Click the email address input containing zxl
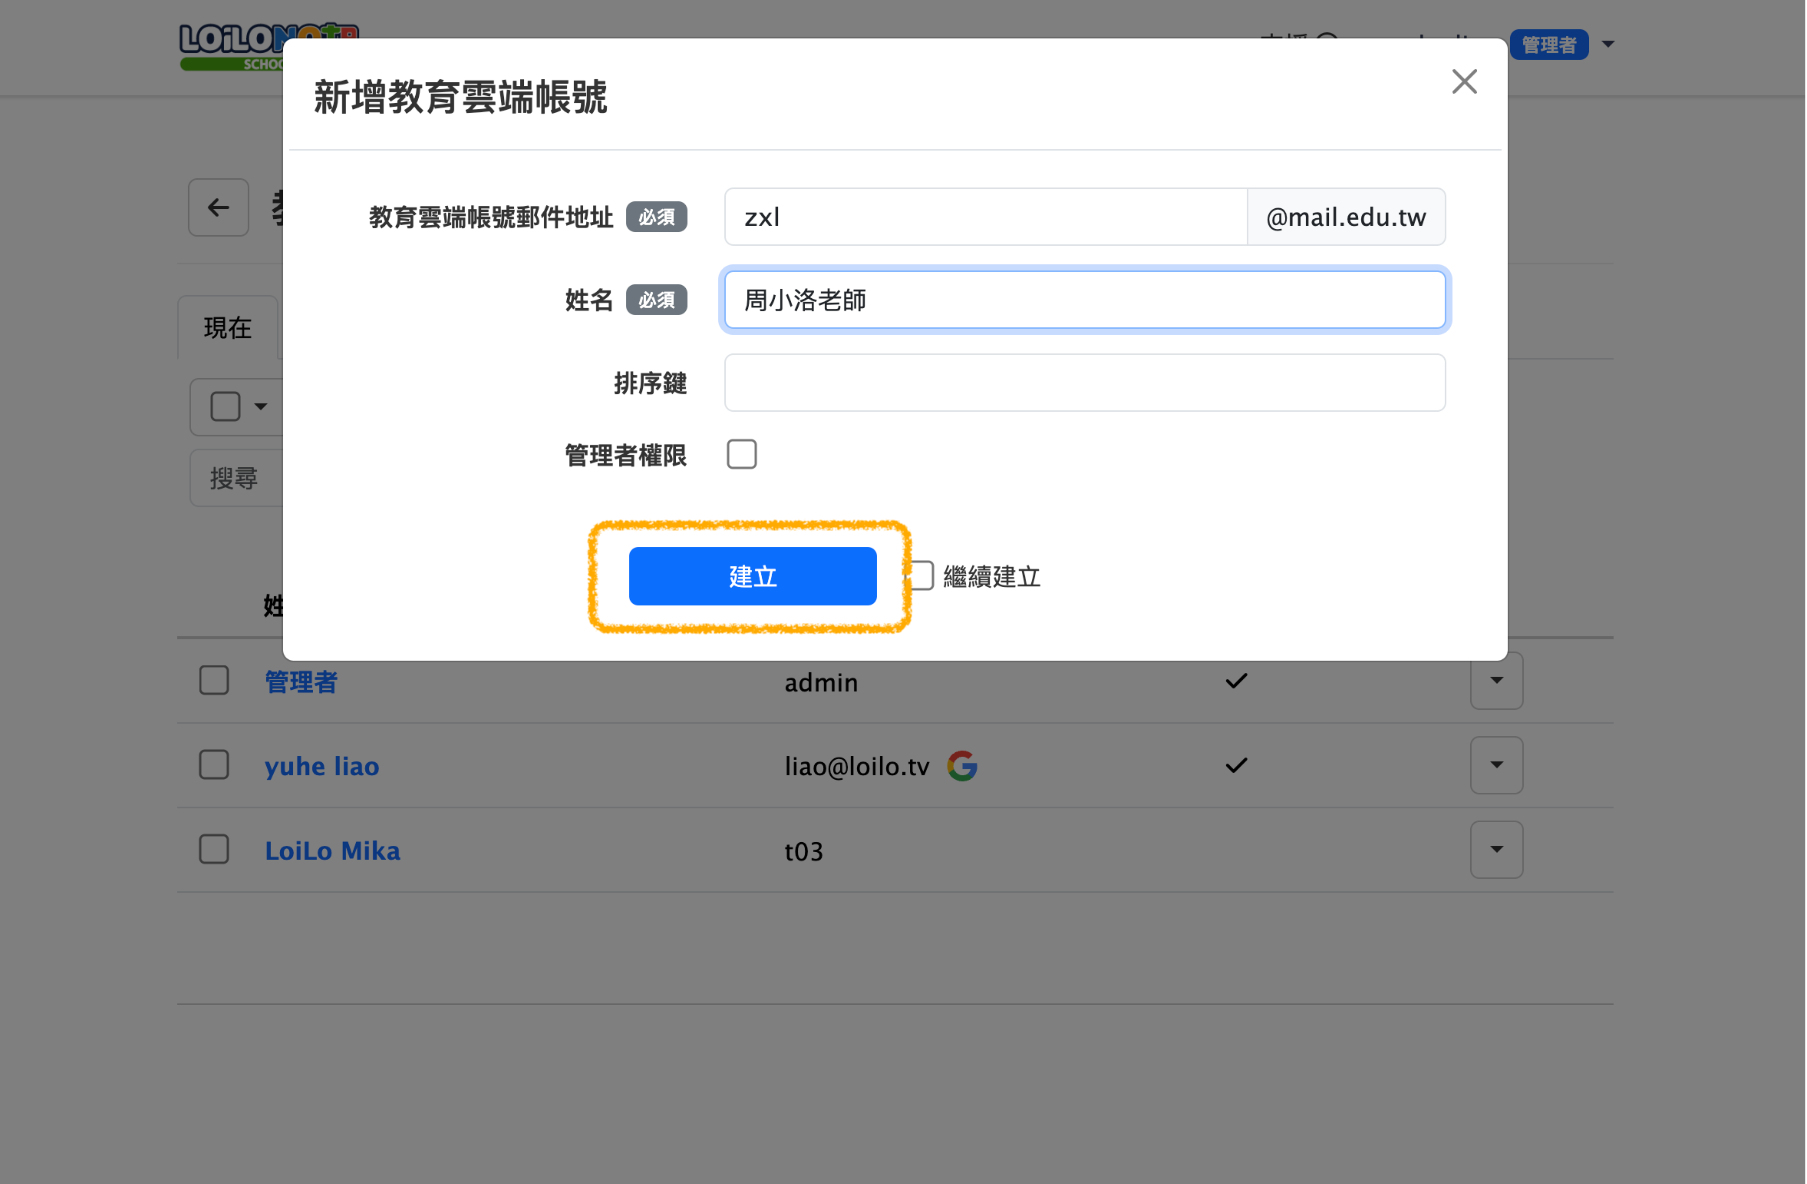The width and height of the screenshot is (1807, 1184). [986, 217]
